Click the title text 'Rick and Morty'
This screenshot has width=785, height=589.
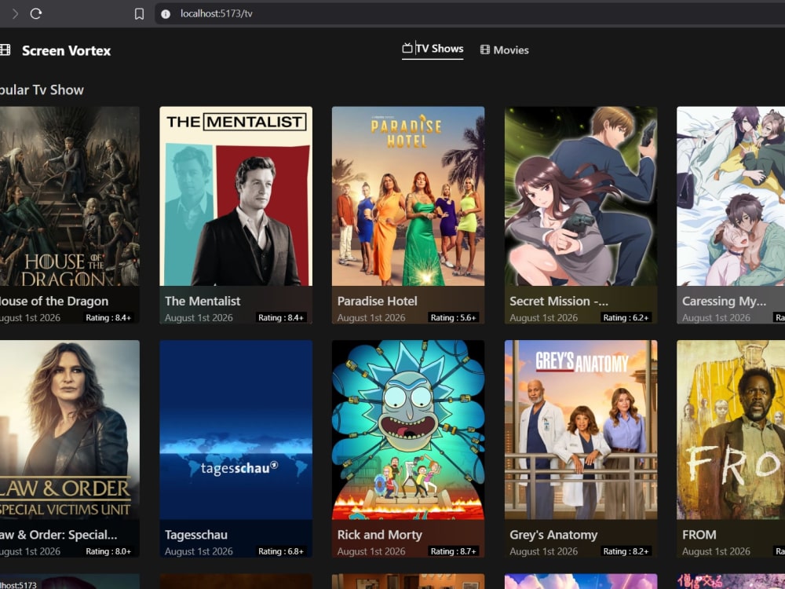coord(379,535)
